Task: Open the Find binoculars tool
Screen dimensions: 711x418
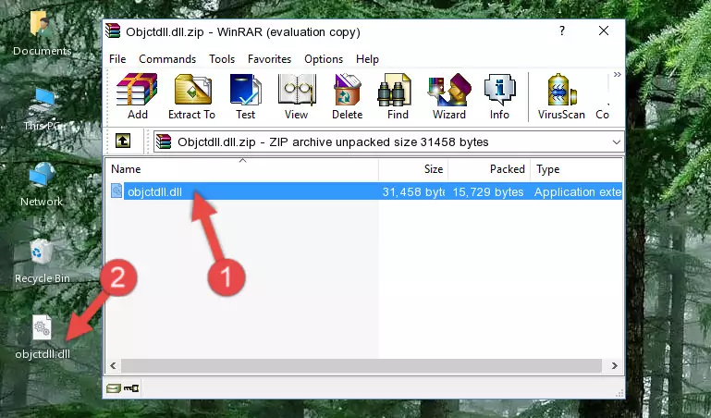Action: tap(398, 96)
